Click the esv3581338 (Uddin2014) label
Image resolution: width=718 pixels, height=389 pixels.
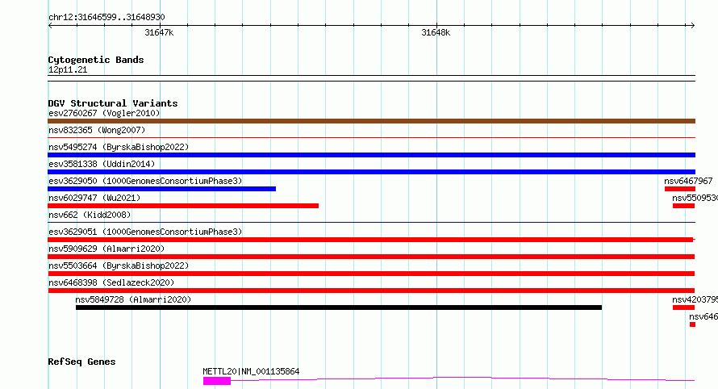(x=102, y=164)
